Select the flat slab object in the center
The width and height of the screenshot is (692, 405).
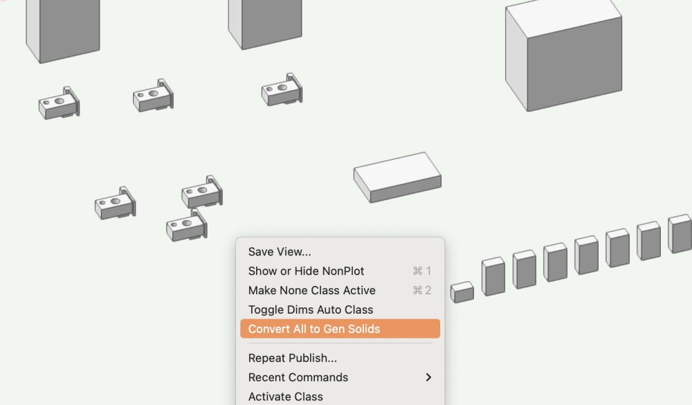(397, 177)
